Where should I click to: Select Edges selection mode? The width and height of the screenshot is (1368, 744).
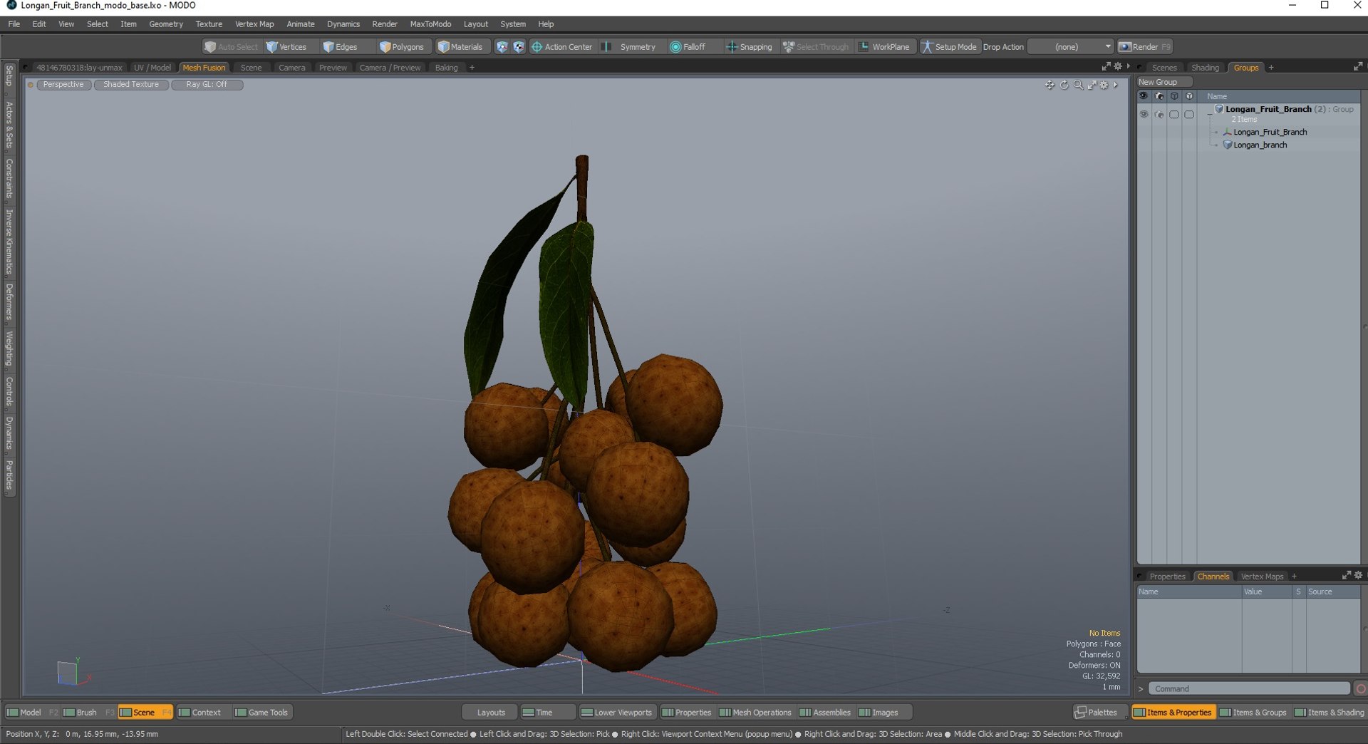point(340,47)
